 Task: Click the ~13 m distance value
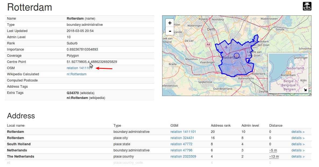(x=274, y=157)
